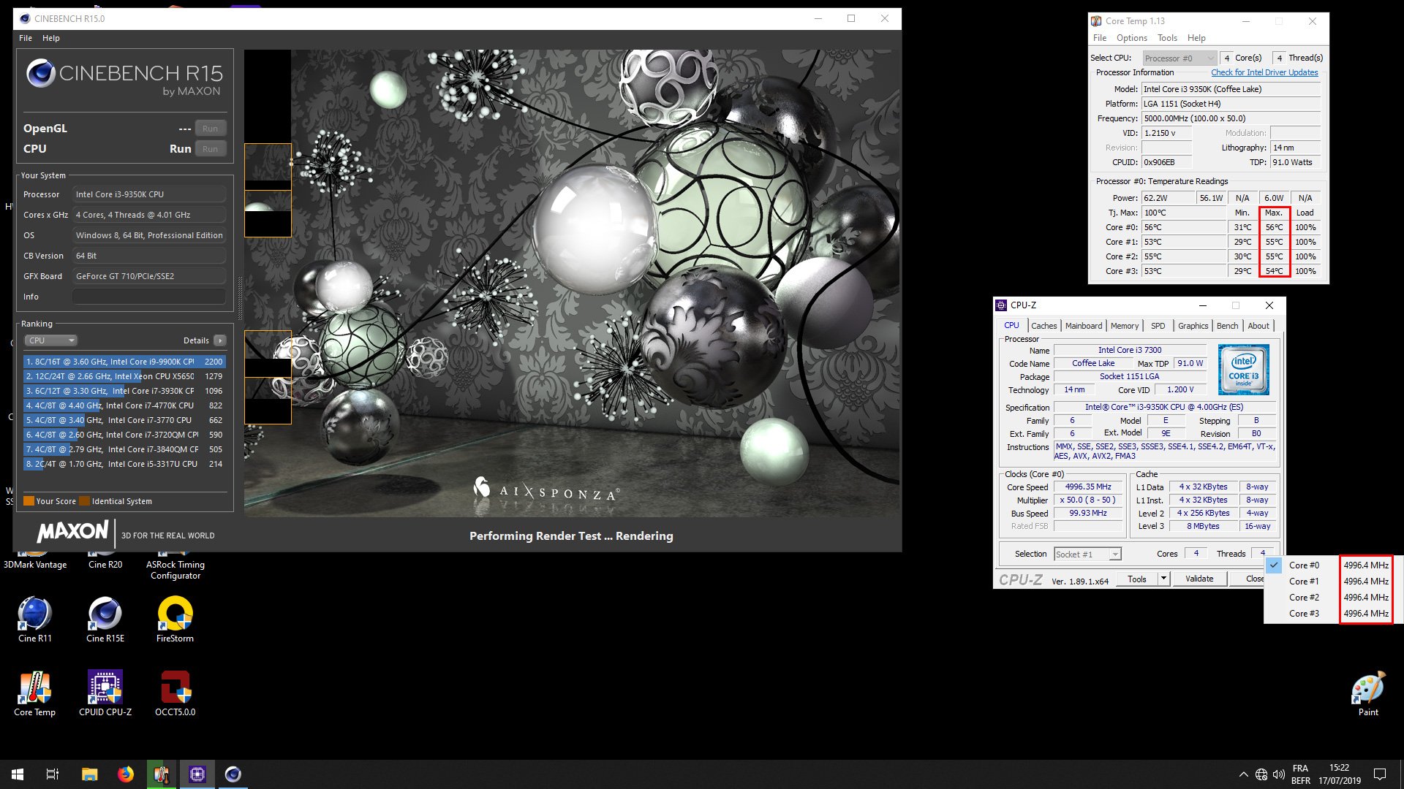
Task: Open Core Temp desktop shortcut
Action: pyautogui.click(x=34, y=693)
